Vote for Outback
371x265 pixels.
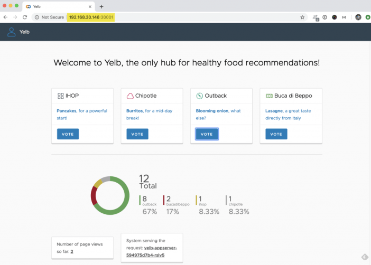207,134
